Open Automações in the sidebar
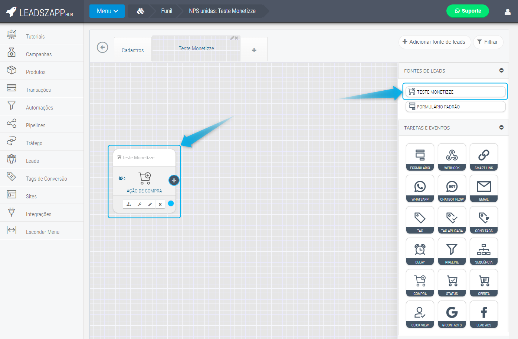518x339 pixels. (x=39, y=108)
